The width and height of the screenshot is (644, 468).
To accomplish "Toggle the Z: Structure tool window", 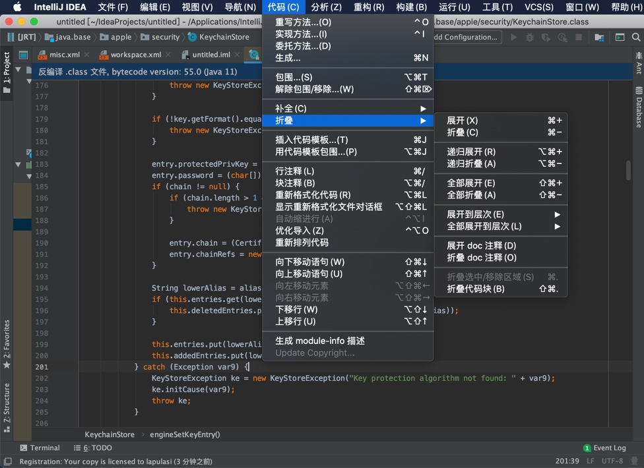I will pos(6,403).
